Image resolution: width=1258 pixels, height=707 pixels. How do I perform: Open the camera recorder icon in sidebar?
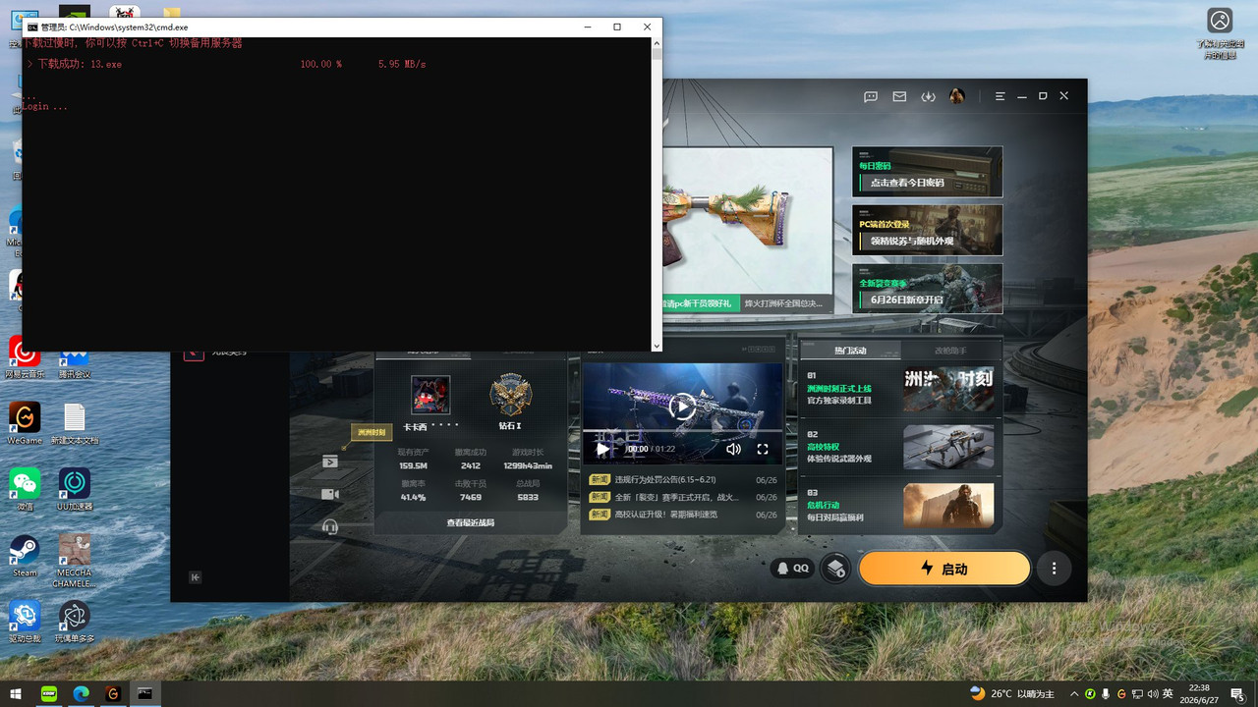330,494
